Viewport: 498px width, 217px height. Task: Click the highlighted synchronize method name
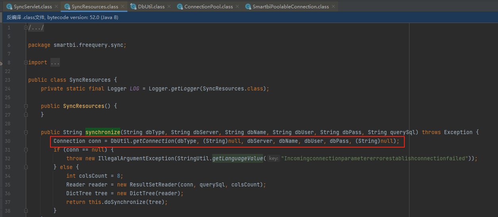(x=103, y=132)
